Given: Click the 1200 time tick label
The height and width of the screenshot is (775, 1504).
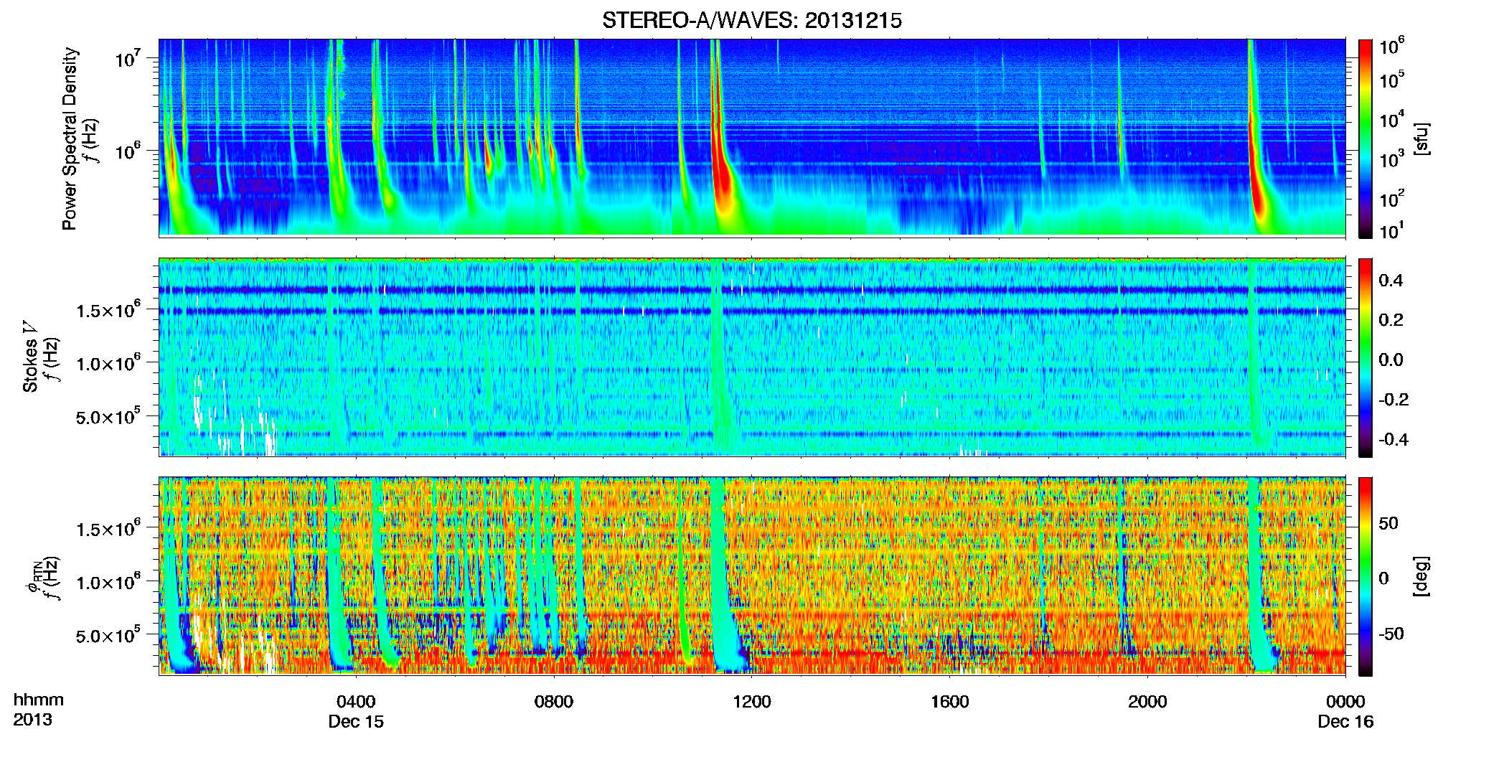Looking at the screenshot, I should tap(751, 701).
